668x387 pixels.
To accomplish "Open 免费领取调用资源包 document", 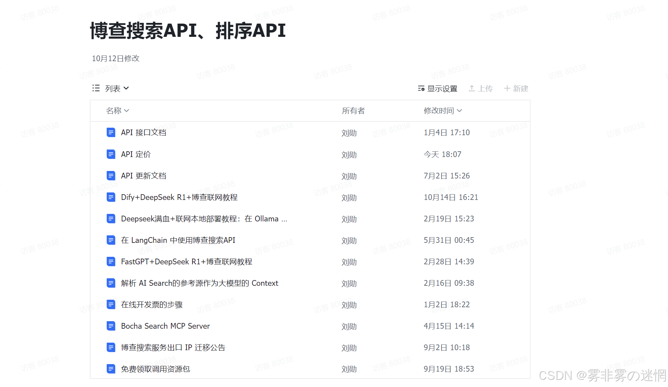I will point(156,369).
